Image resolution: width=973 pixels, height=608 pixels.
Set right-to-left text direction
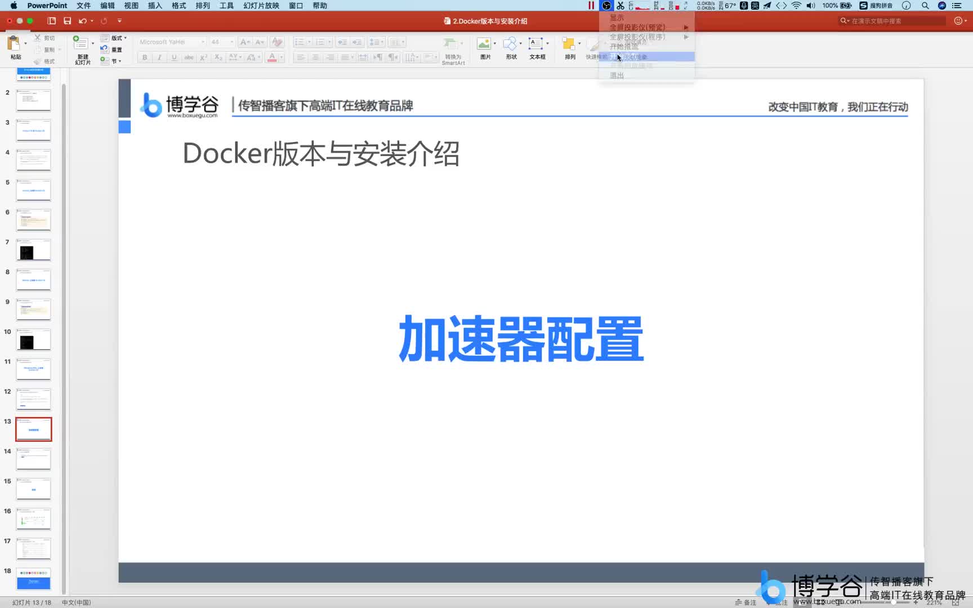point(393,57)
